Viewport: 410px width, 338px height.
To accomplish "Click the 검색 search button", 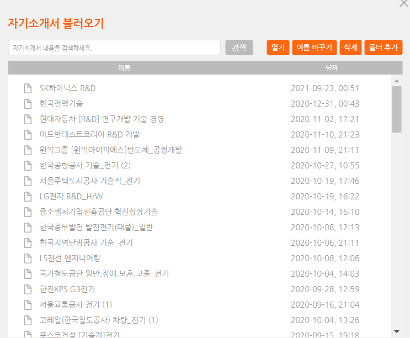I will (239, 47).
